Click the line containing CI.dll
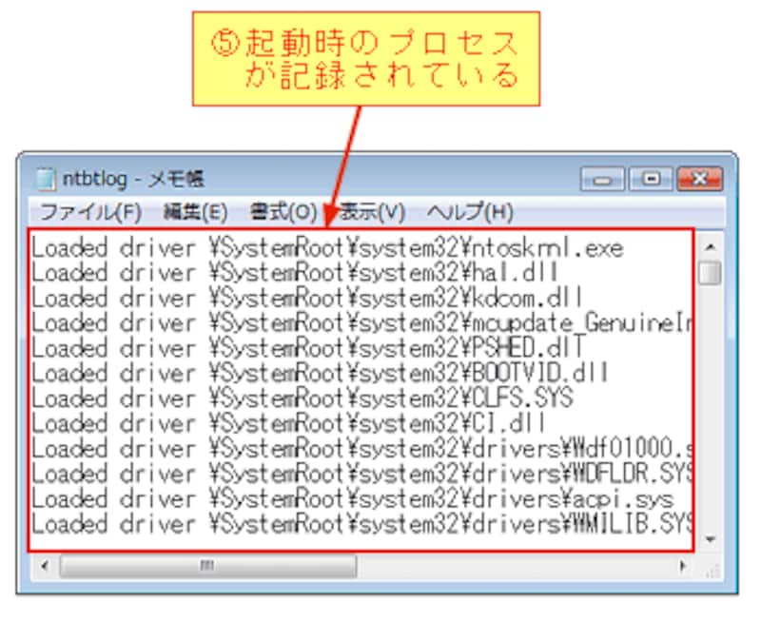761x621 pixels. click(289, 423)
